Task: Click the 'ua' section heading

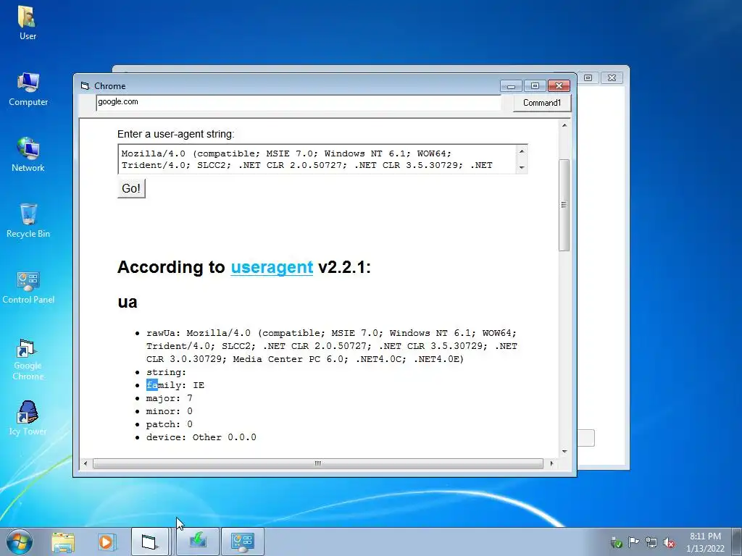Action: click(x=128, y=302)
